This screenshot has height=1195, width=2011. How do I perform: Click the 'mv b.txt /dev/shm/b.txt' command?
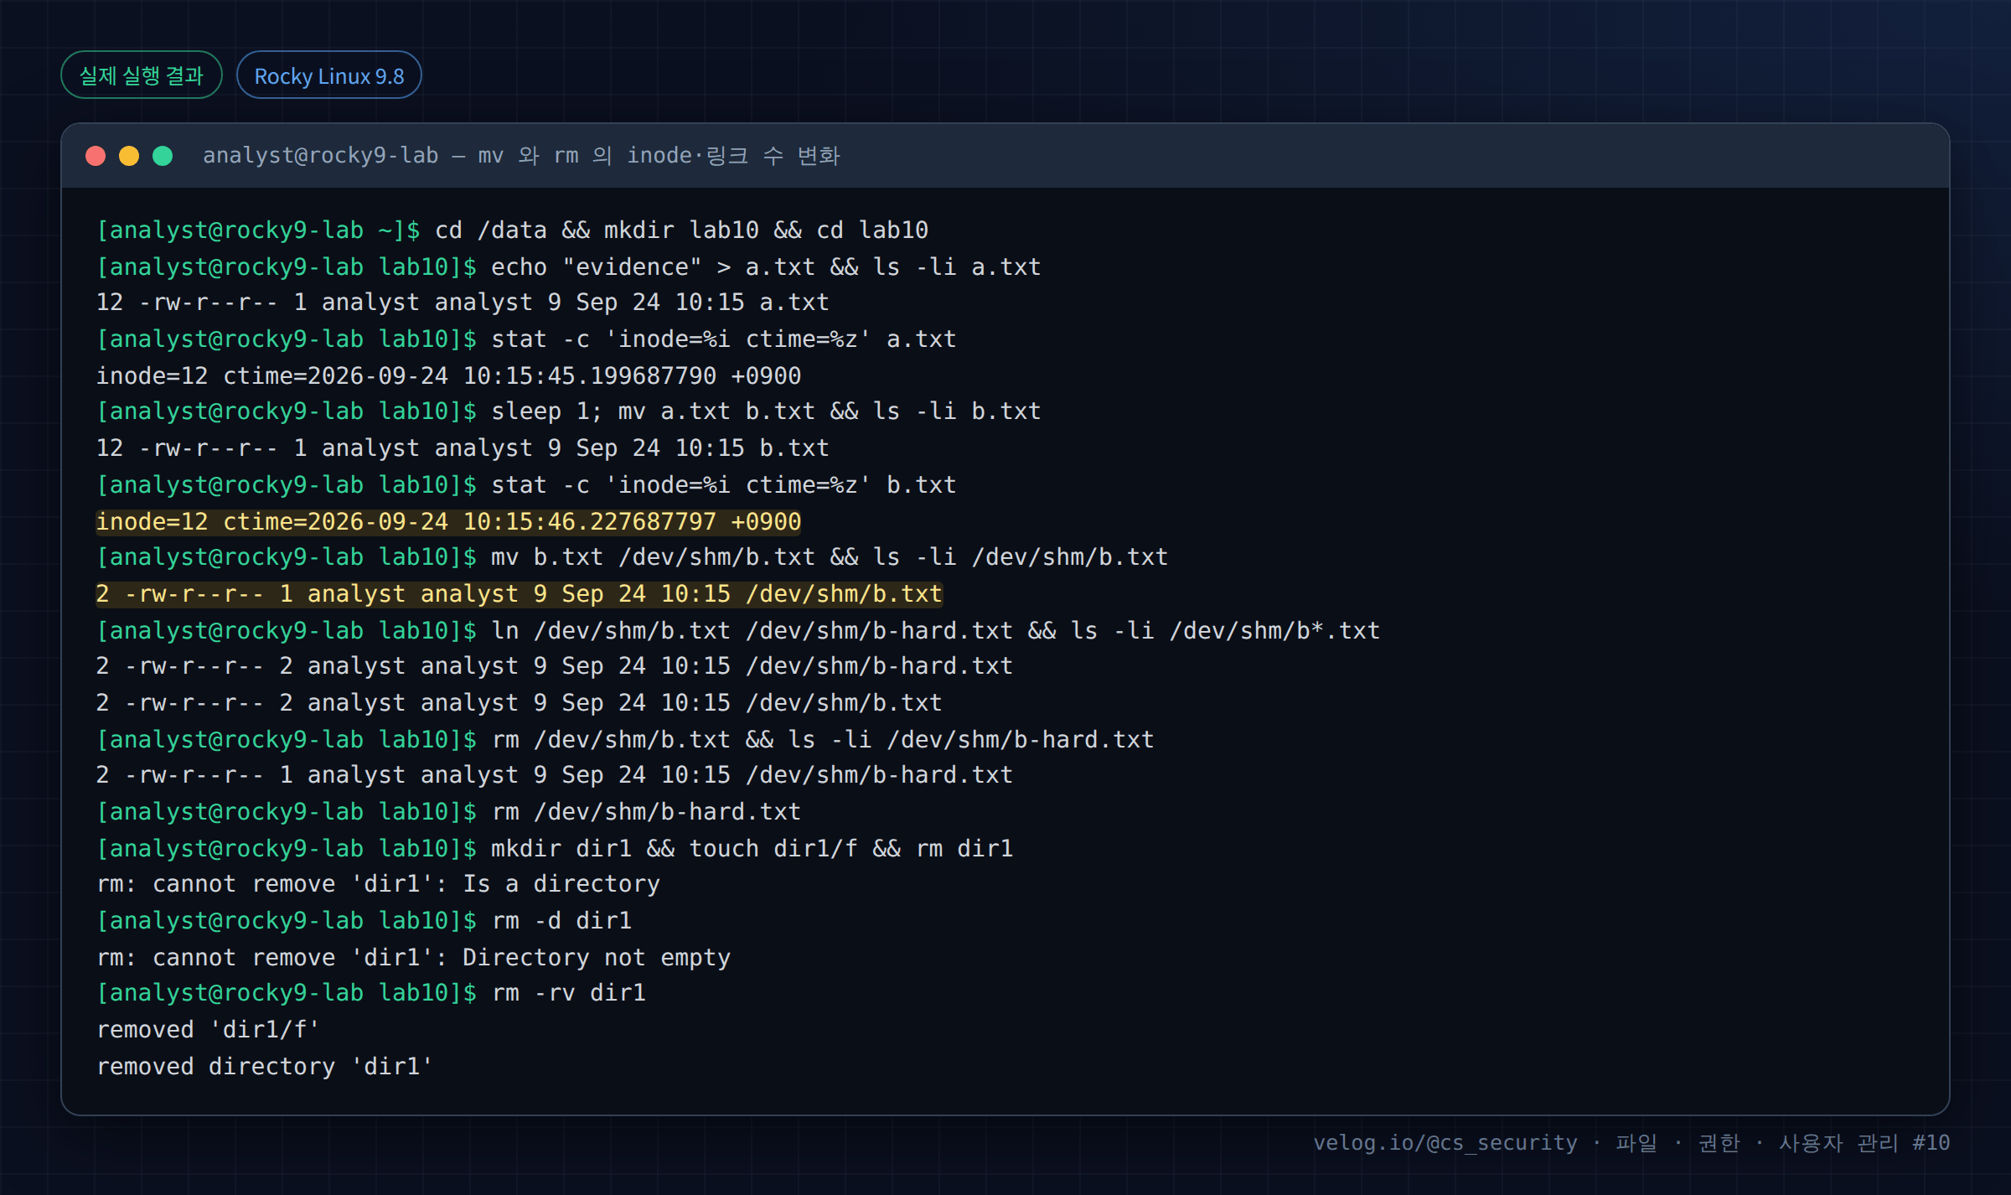(x=633, y=557)
